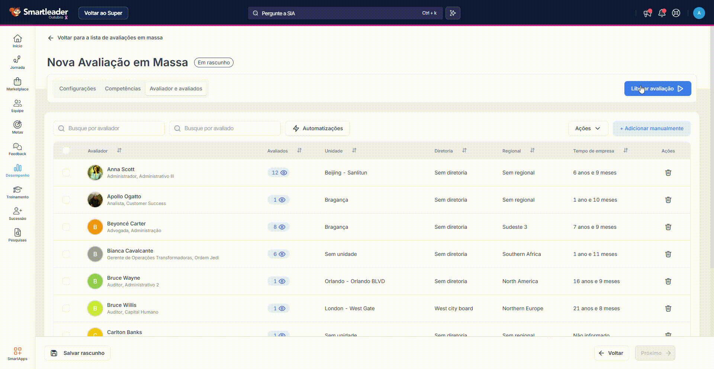The height and width of the screenshot is (369, 714).
Task: Click the Liberar avaliação button
Action: coord(657,89)
